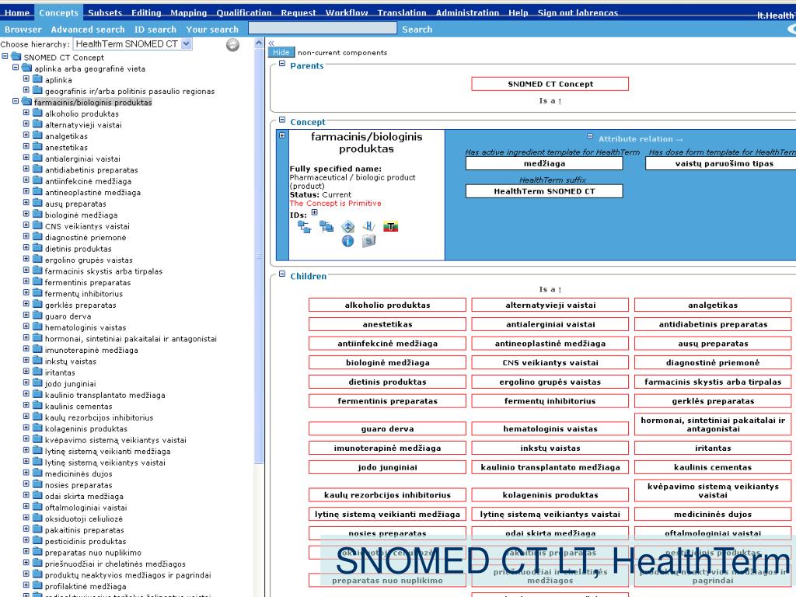Collapse the farmacinis/biologinis produktas tree node
This screenshot has width=796, height=597.
point(16,102)
